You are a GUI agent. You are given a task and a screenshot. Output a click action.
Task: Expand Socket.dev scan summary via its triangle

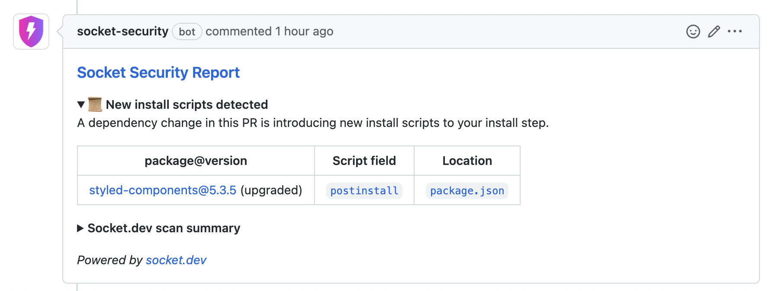click(80, 228)
